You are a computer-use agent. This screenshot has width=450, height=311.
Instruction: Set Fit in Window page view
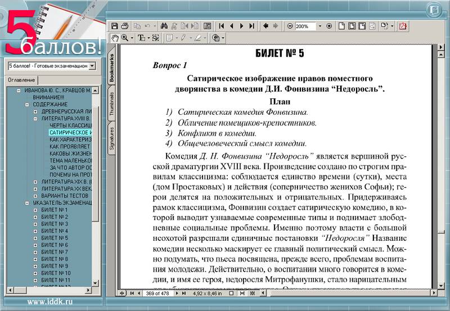tap(352, 26)
